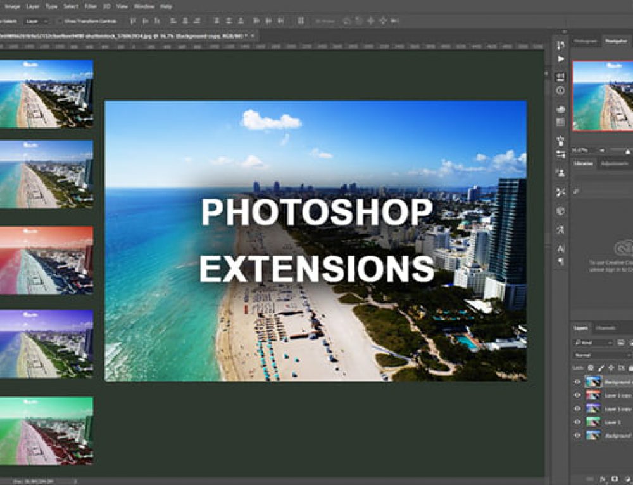633x485 pixels.
Task: Open the status bar info arrow
Action: pos(75,481)
